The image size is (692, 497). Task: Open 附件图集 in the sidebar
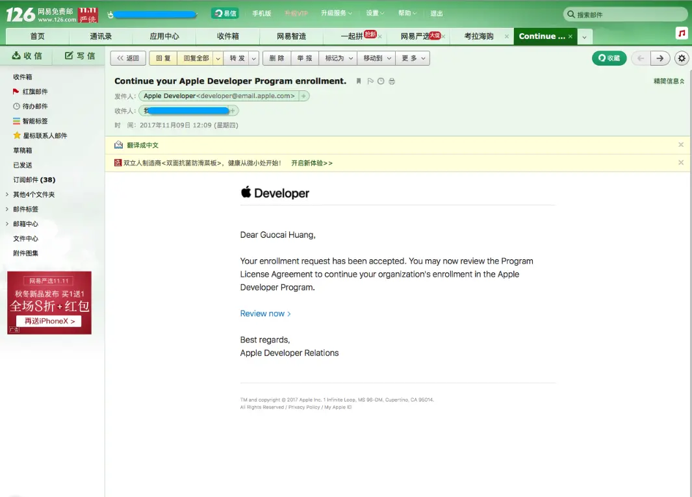tap(25, 253)
